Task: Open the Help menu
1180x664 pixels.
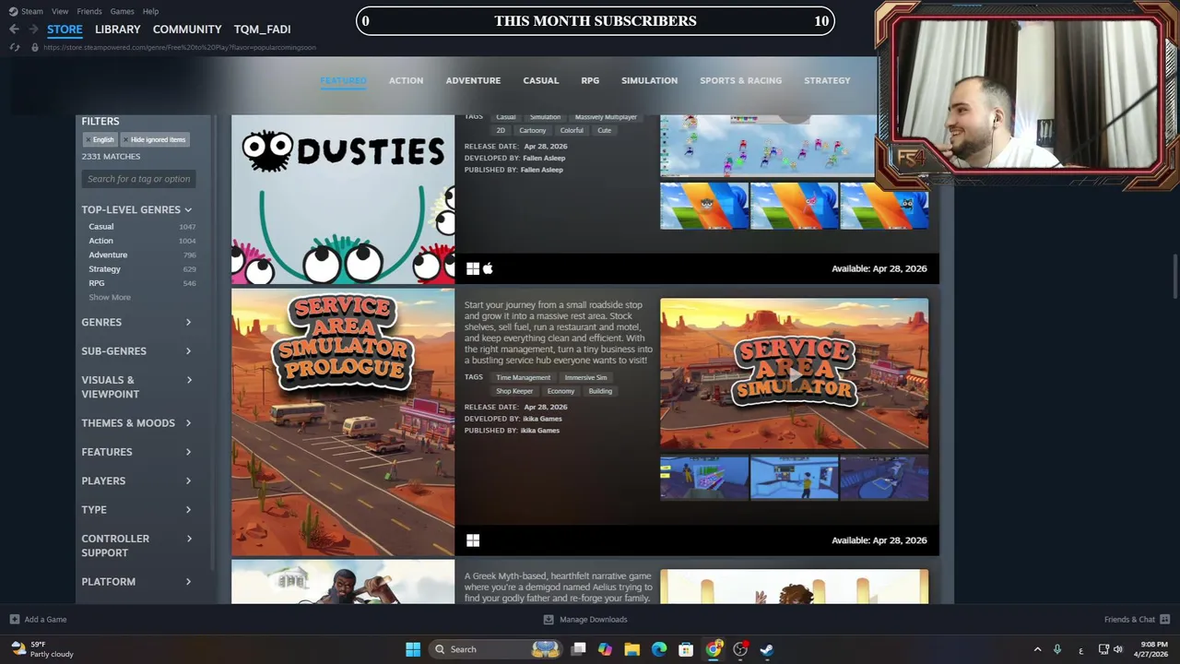Action: (150, 11)
